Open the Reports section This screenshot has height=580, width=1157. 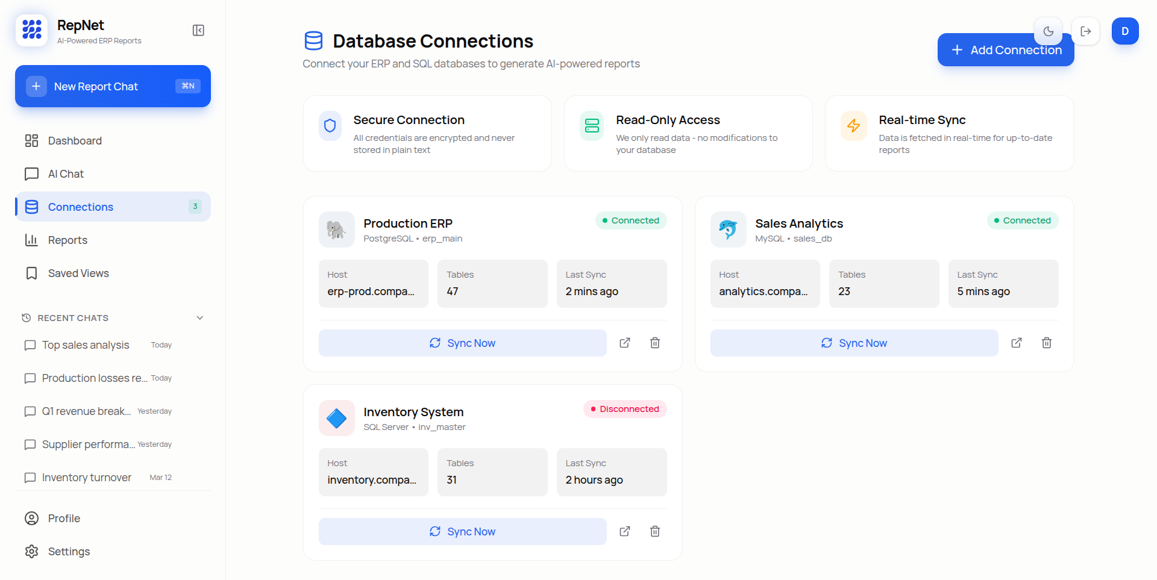(x=113, y=240)
